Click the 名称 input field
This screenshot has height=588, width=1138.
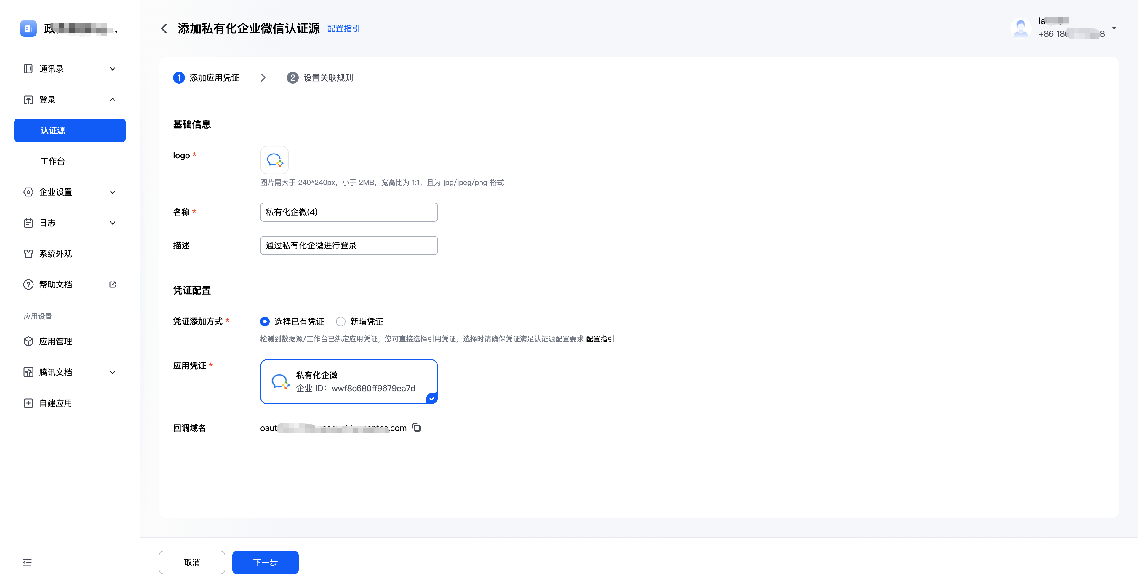pyautogui.click(x=349, y=212)
